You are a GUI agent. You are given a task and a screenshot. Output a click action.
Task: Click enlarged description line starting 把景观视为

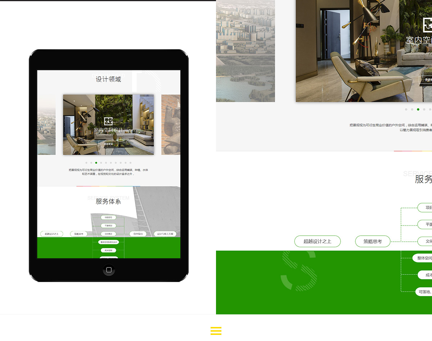[x=391, y=125]
